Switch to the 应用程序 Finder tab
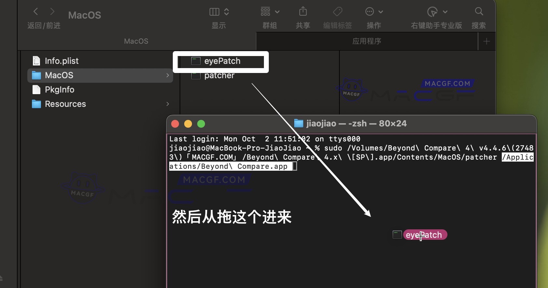Viewport: 548px width, 288px height. 367,41
